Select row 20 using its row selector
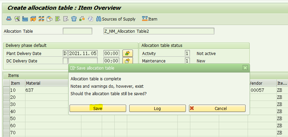The height and width of the screenshot is (137, 288). click(6, 97)
